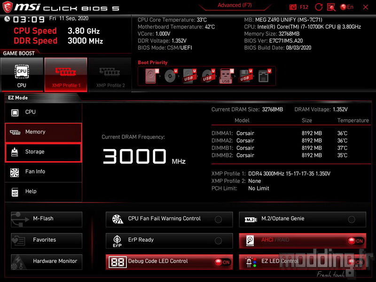Disable XMP Profile 1
Image resolution: width=376 pixels, height=282 pixels.
[x=66, y=75]
